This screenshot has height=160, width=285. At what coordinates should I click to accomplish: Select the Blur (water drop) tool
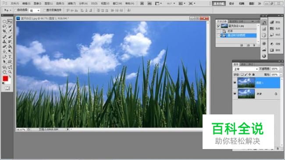4,51
